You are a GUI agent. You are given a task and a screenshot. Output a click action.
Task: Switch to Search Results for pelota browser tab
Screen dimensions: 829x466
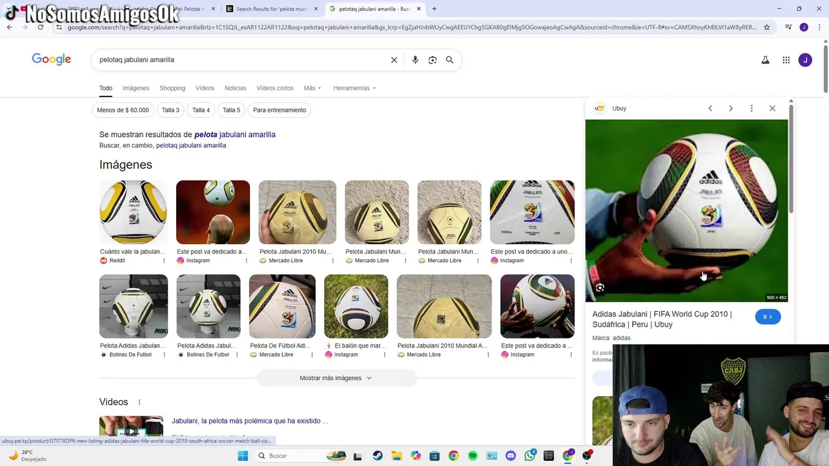(x=272, y=9)
